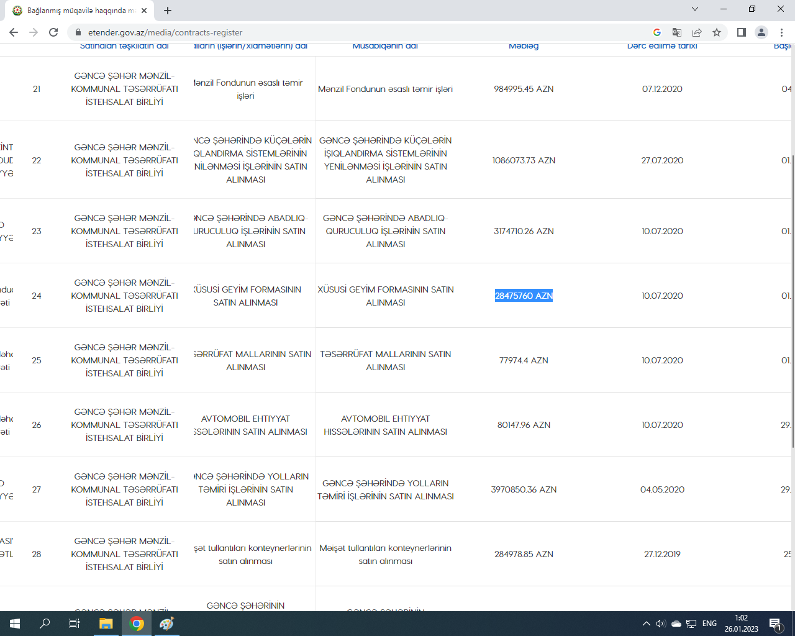Reload the page with refresh icon
This screenshot has height=636, width=795.
coord(53,32)
